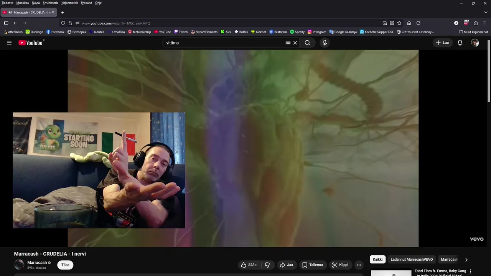Viewport: 491px width, 276px height.
Task: Open the Kirjanmerkit menu
Action: coord(69,3)
